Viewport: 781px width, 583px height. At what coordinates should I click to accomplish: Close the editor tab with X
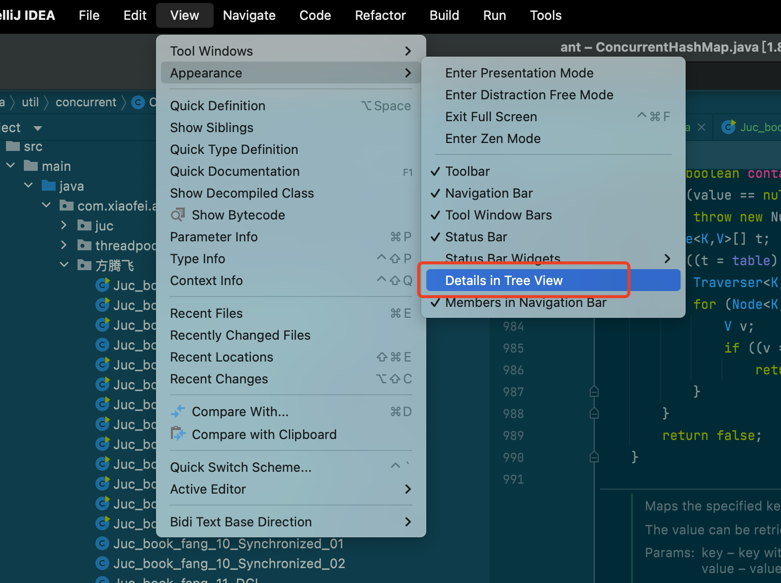point(702,127)
